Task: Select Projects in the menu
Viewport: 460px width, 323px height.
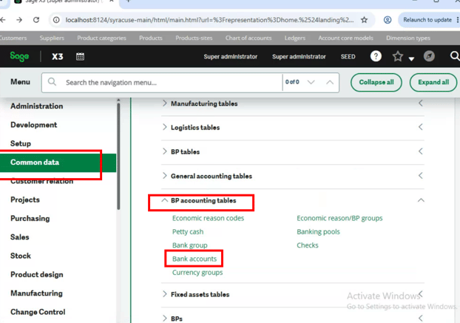Action: pyautogui.click(x=25, y=200)
